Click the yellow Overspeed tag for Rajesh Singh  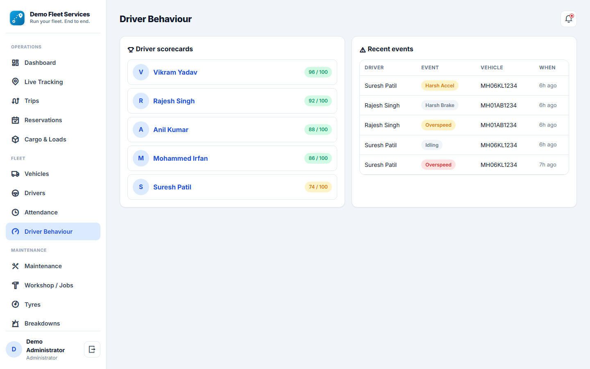438,125
